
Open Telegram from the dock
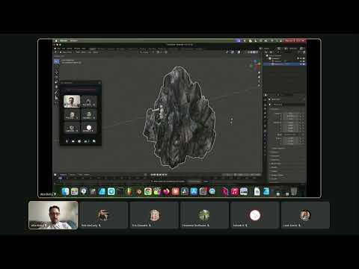(111, 191)
